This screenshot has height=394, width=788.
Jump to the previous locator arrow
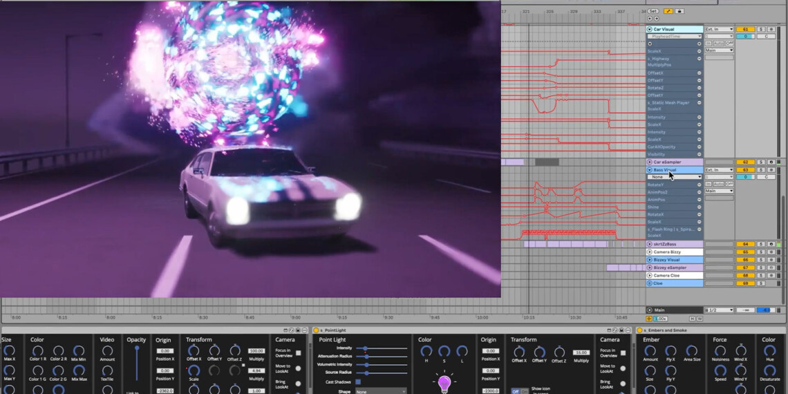tap(649, 19)
